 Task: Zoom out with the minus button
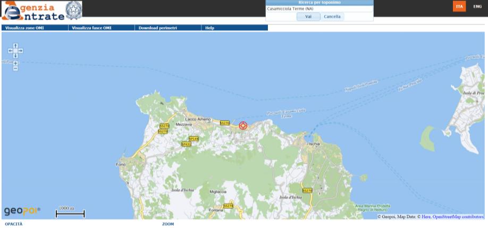tap(15, 69)
